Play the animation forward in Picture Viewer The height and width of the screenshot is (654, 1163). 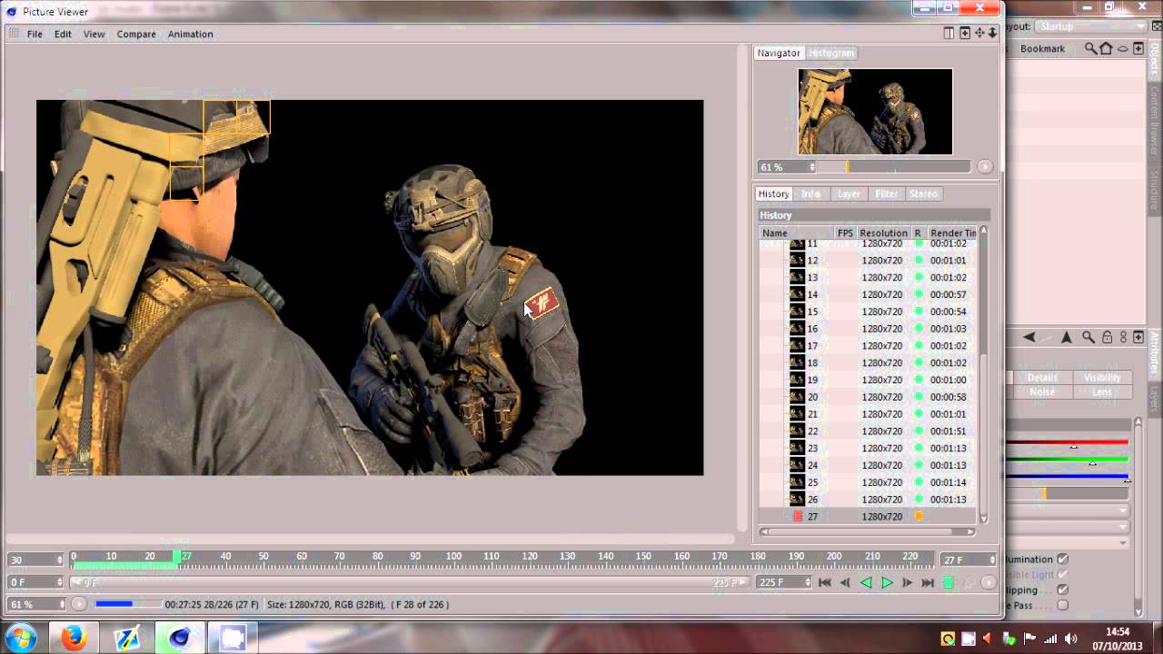[x=887, y=582]
